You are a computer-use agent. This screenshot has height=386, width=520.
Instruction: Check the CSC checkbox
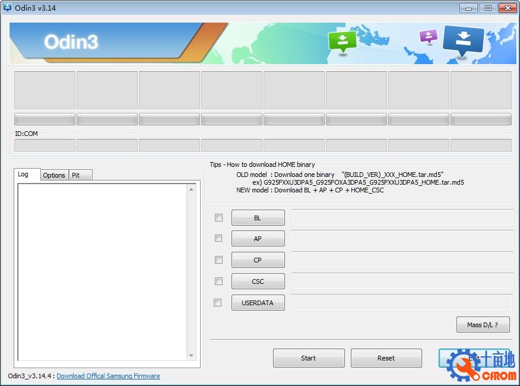click(x=218, y=281)
